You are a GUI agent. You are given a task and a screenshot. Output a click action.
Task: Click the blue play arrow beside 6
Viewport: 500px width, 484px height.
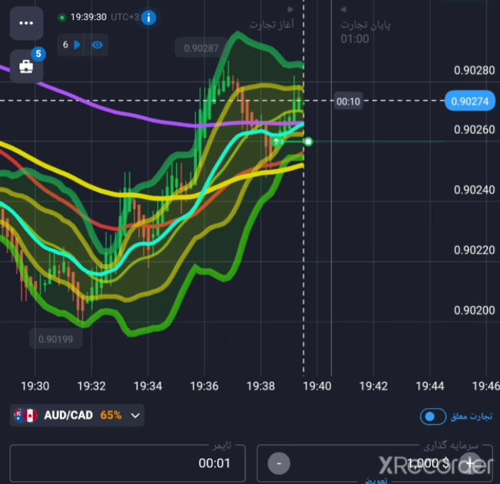[x=77, y=44]
